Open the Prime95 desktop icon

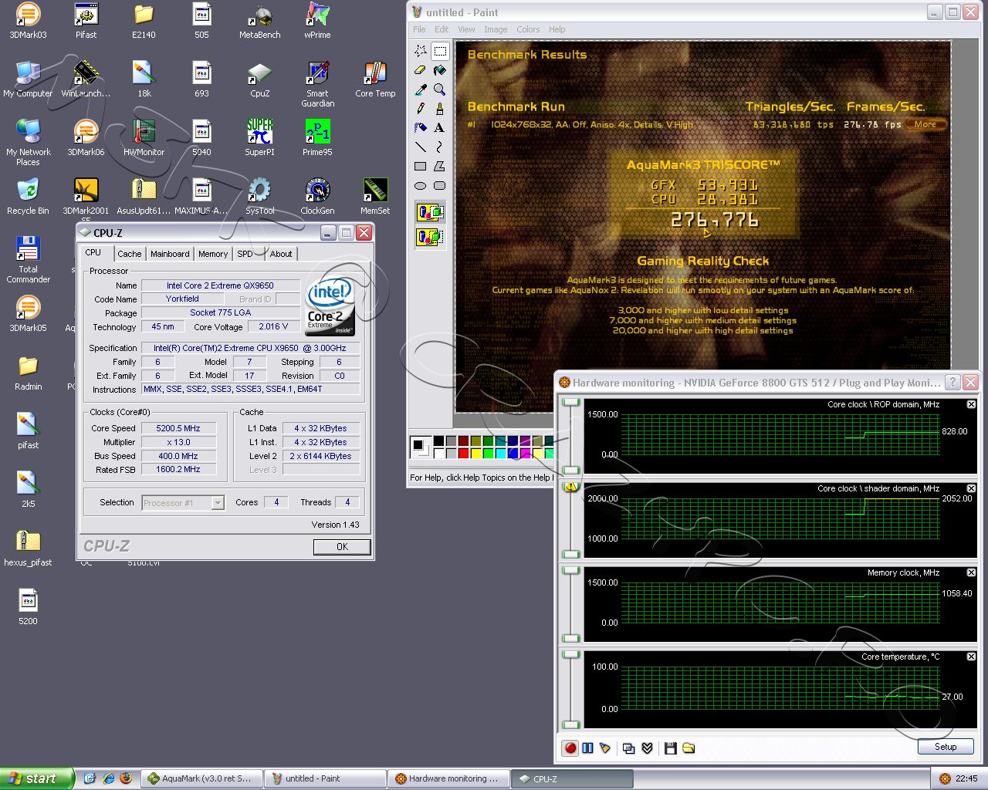point(317,137)
